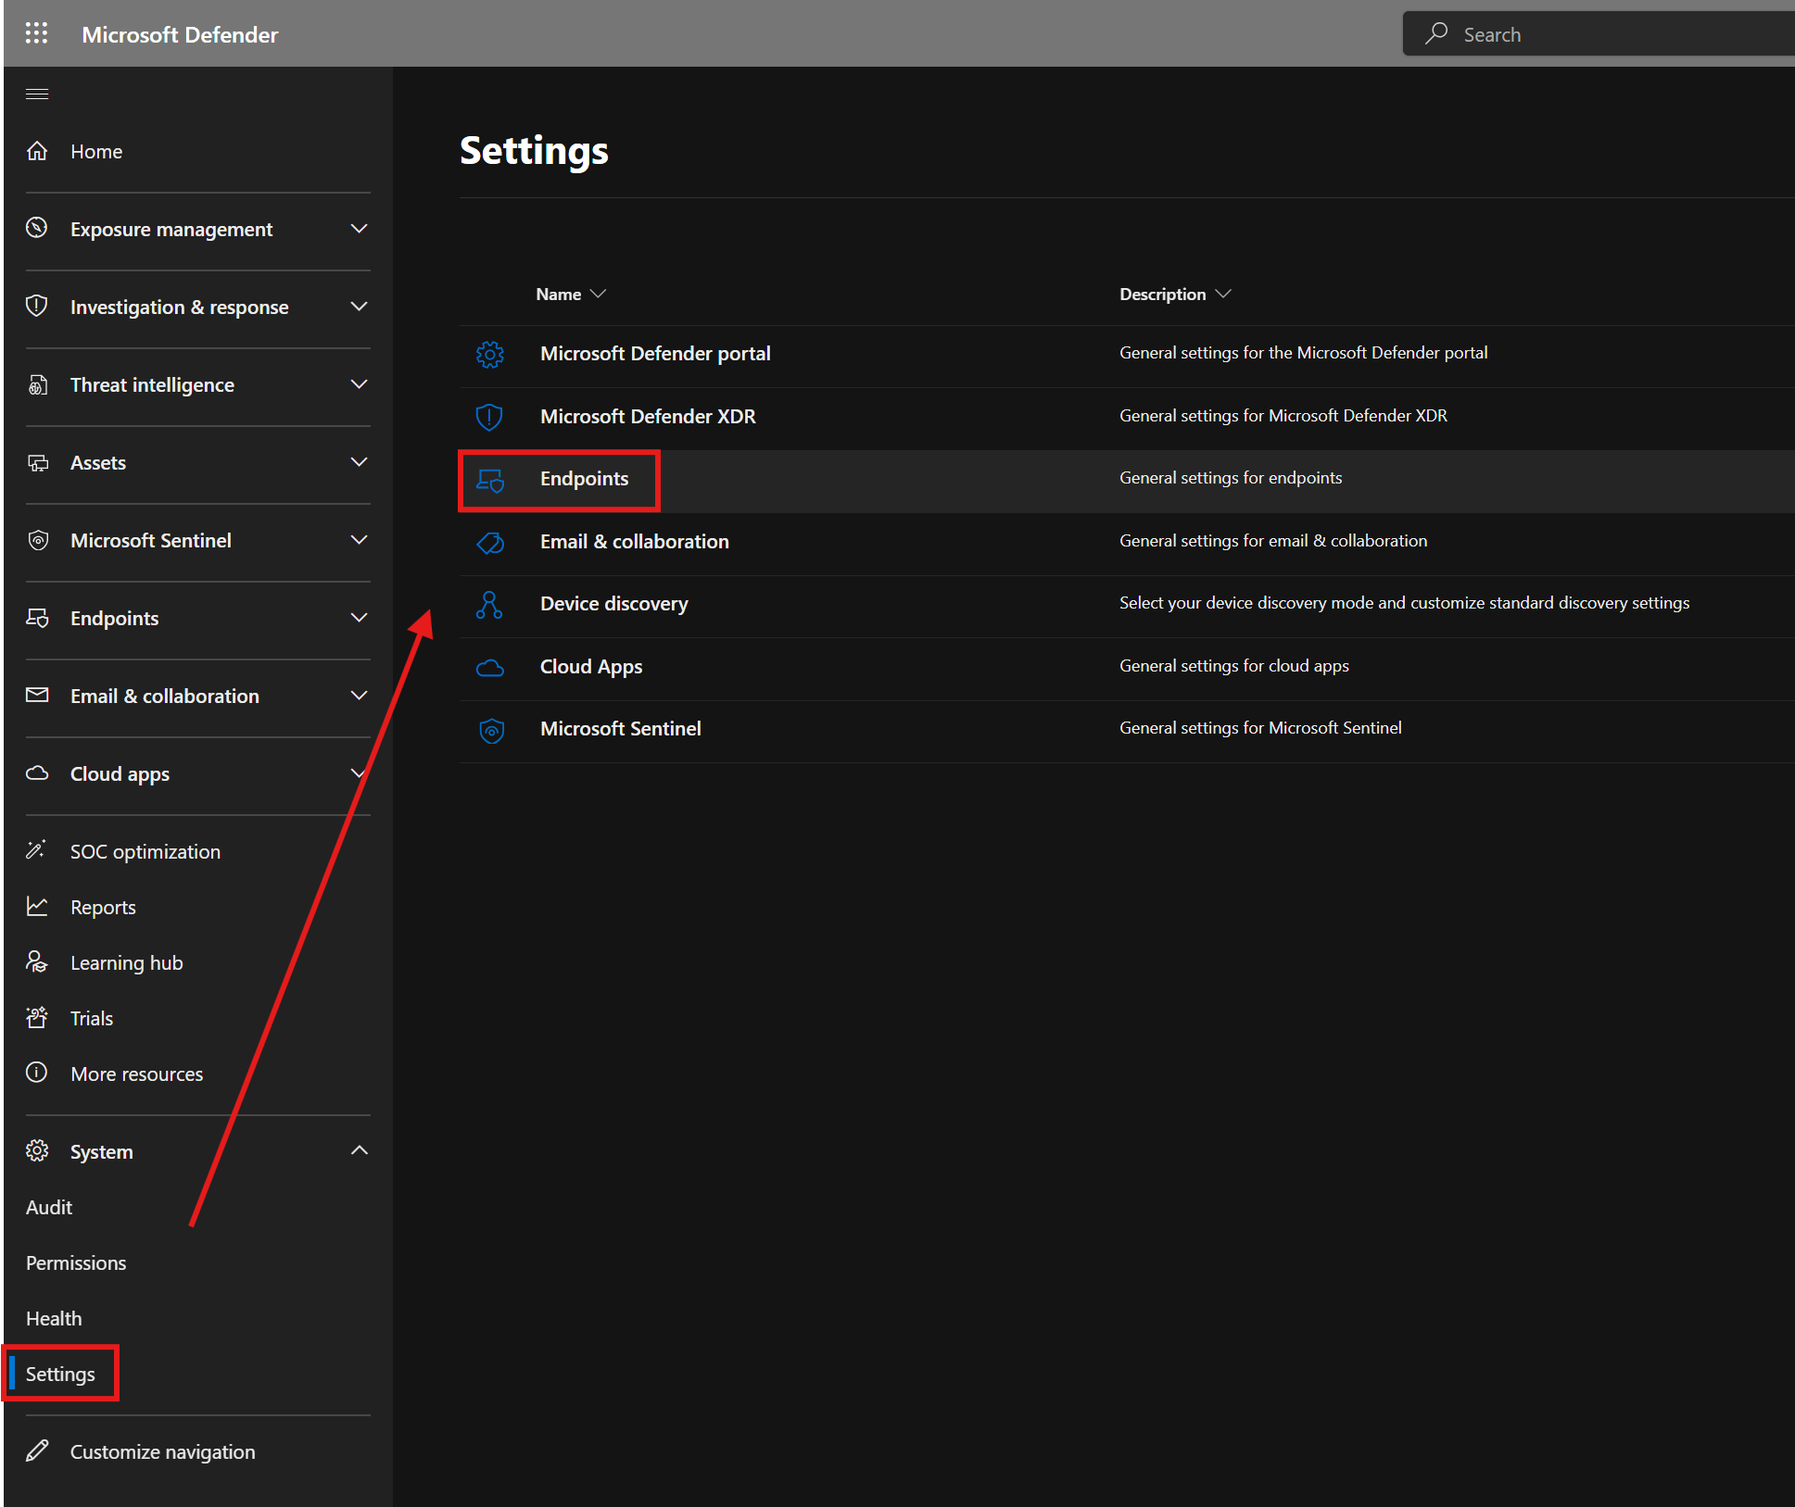Open Email & collaboration settings row
Screen dimensions: 1795x1507
tap(1126, 544)
